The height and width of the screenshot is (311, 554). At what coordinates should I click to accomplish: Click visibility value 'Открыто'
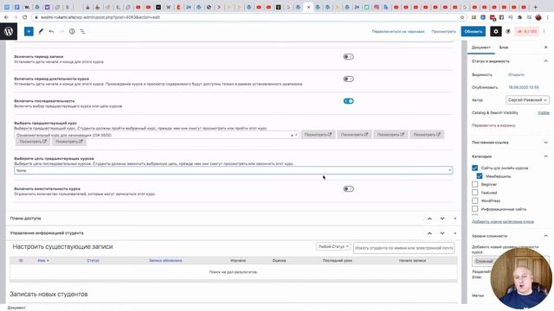tap(516, 75)
